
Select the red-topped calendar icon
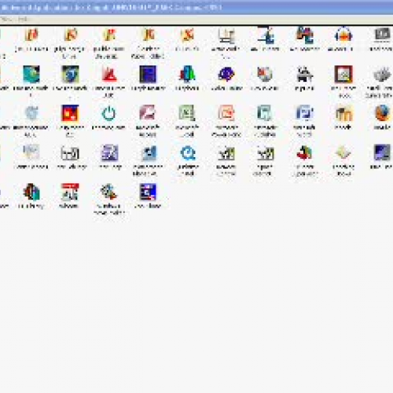pyautogui.click(x=70, y=192)
